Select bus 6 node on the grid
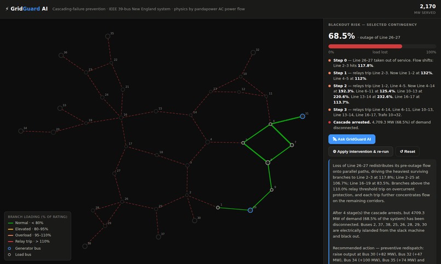The width and height of the screenshot is (441, 264). click(x=270, y=124)
